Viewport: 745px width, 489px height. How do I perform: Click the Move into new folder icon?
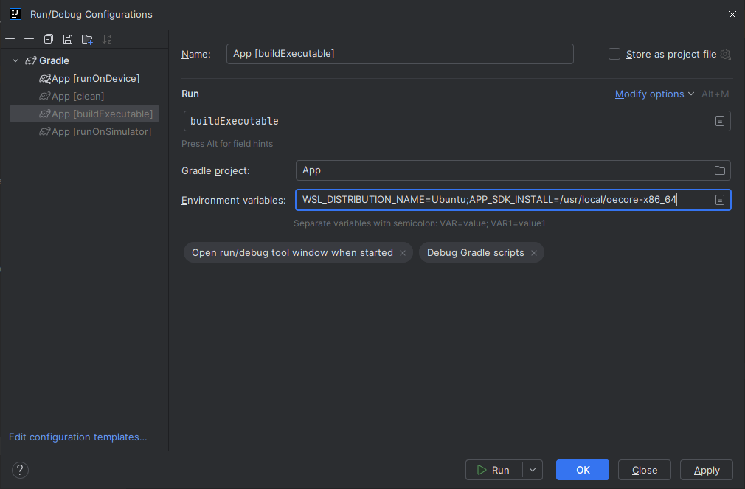87,38
